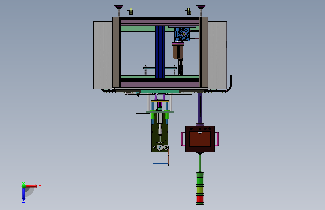325x210 pixels.
Task: Select the right pink handle of the control box
Action: (x=216, y=139)
